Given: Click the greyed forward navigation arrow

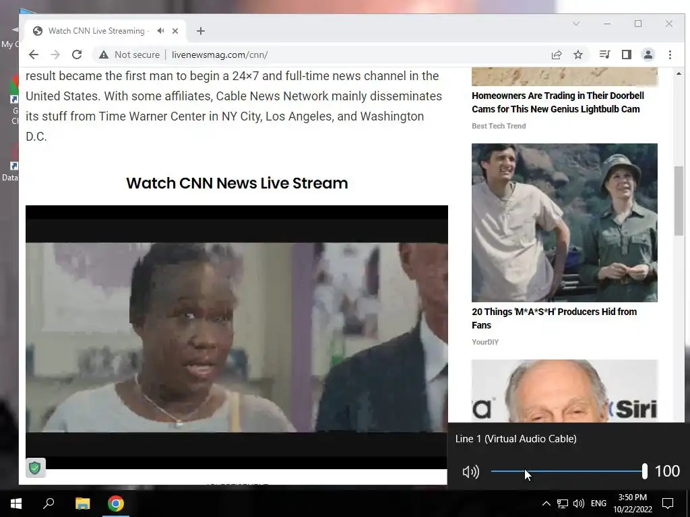Looking at the screenshot, I should click(x=55, y=55).
